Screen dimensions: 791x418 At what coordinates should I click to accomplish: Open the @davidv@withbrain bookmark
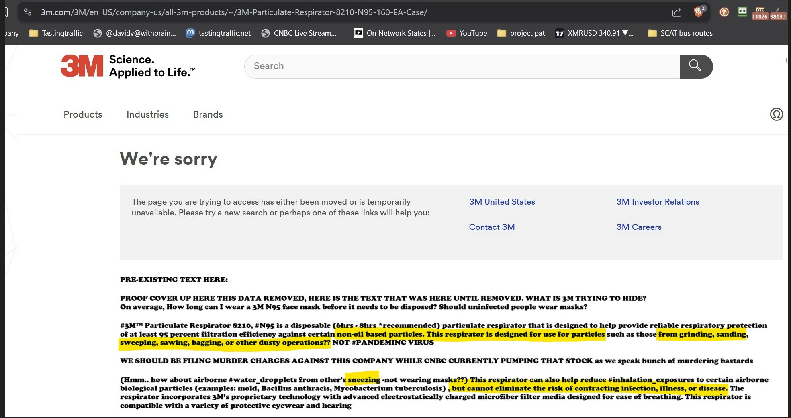[x=135, y=33]
